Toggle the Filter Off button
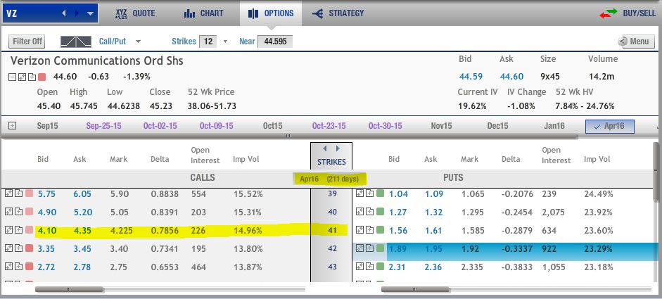 click(x=27, y=42)
